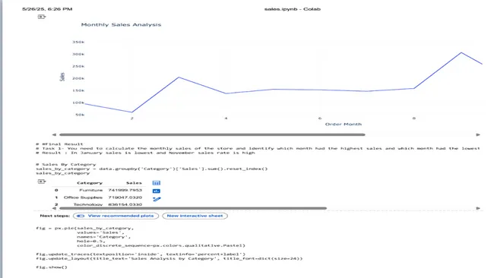Click the 5/26/25, 6:26 PM timestamp
Screen dimensions: 494x278
click(x=47, y=9)
